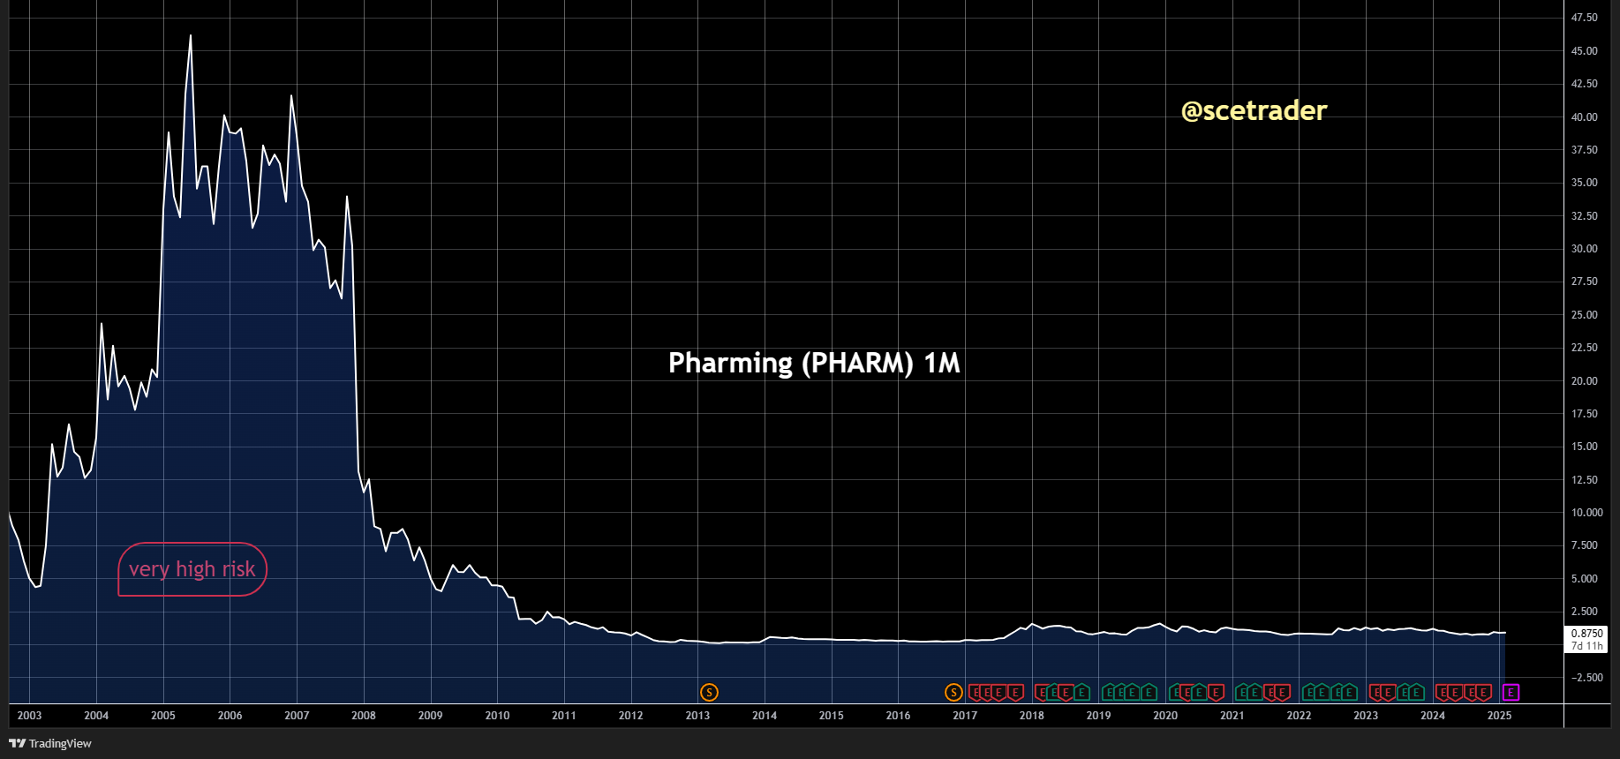Screen dimensions: 1620x759
Task: Click the 2021 label on time axis
Action: (1232, 716)
